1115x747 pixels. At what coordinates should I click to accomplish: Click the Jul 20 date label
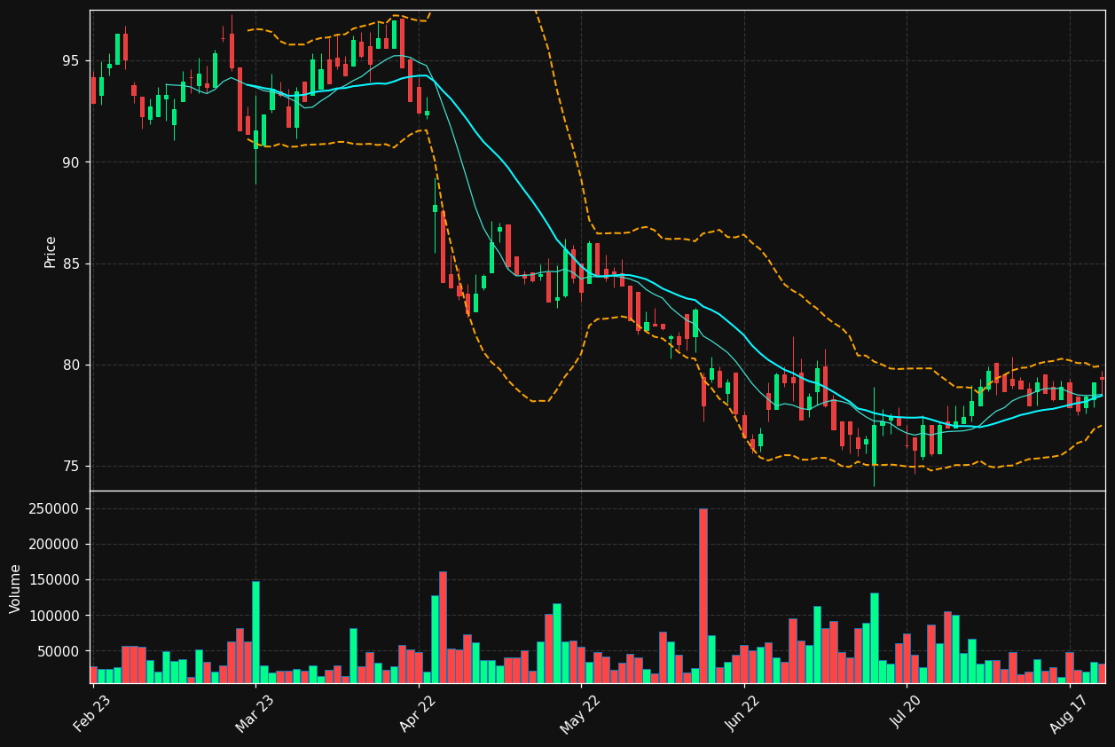point(907,712)
